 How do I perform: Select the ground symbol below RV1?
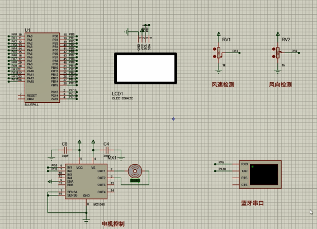(x=219, y=71)
